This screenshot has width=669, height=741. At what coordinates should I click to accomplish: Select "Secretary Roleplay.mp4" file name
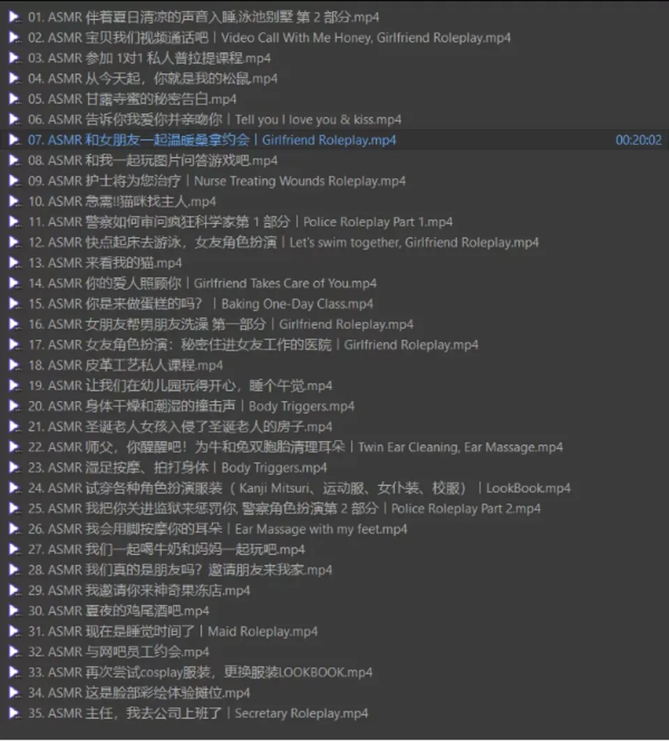[x=198, y=713]
